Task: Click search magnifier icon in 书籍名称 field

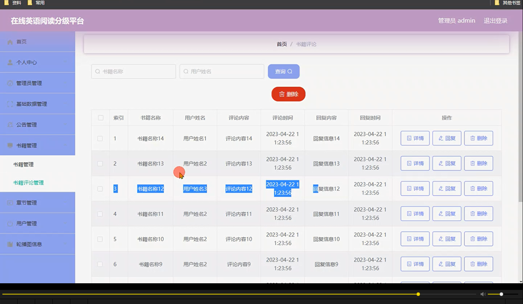Action: pyautogui.click(x=98, y=72)
